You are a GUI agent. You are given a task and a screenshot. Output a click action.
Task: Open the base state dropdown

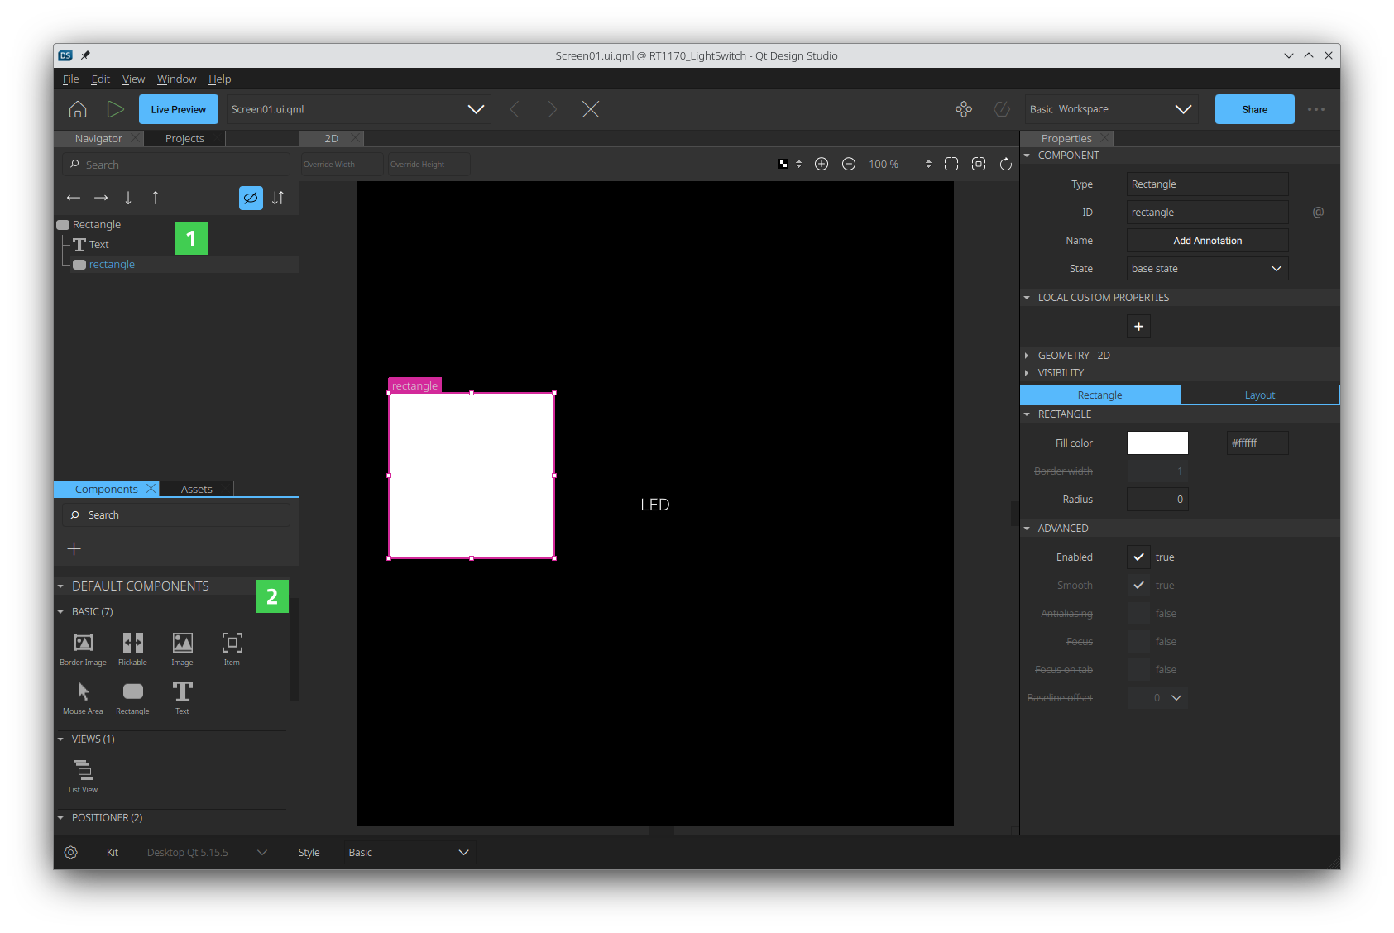1207,268
